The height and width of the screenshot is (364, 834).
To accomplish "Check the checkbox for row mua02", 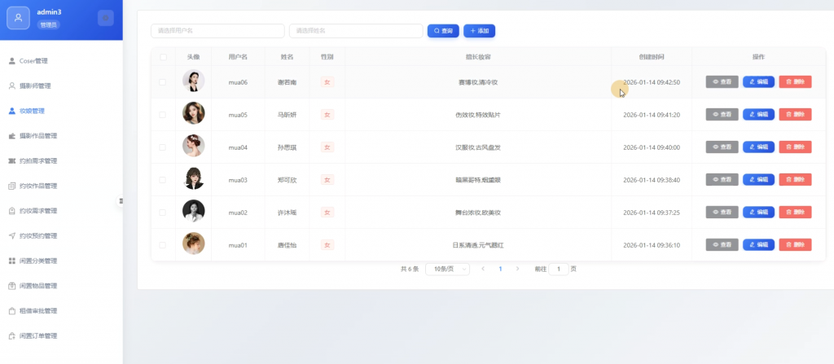I will click(162, 213).
